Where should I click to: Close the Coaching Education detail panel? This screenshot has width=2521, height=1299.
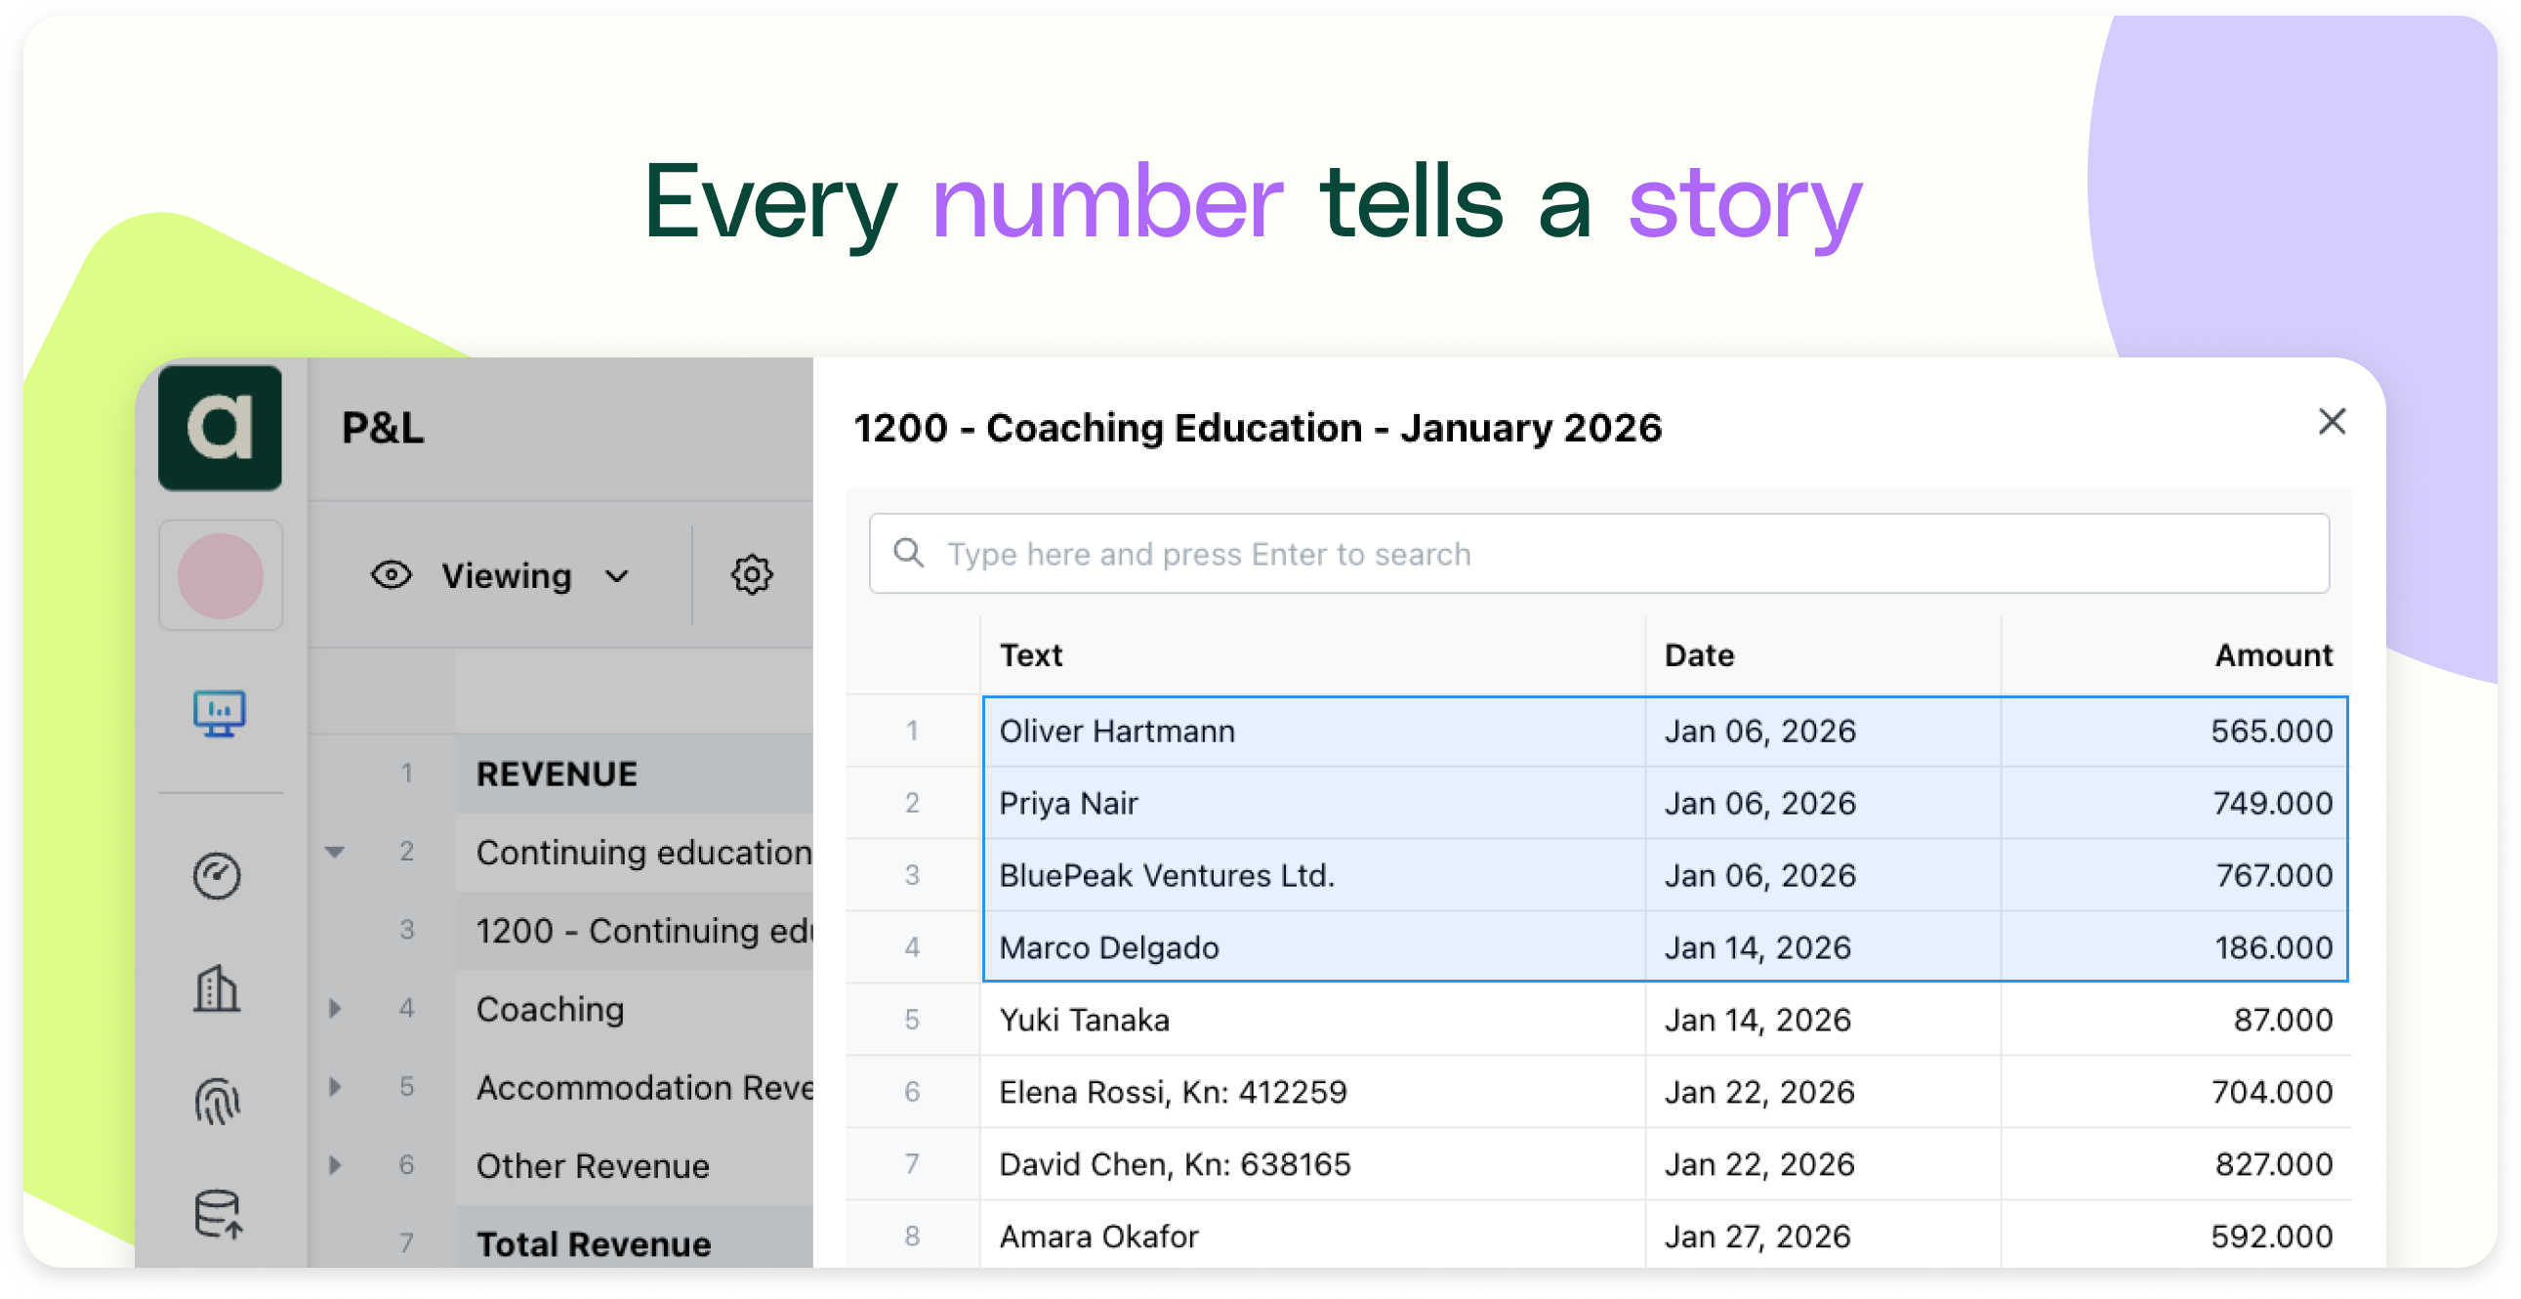(x=2333, y=422)
